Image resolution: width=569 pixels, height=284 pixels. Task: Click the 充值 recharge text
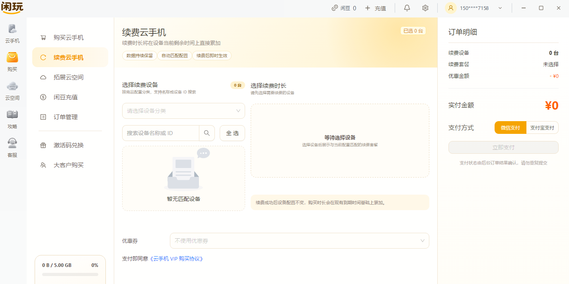[380, 8]
